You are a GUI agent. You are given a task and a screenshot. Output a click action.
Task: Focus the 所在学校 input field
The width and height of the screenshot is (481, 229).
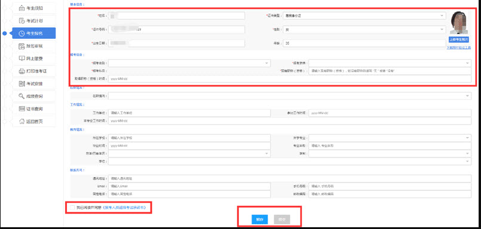click(189, 138)
